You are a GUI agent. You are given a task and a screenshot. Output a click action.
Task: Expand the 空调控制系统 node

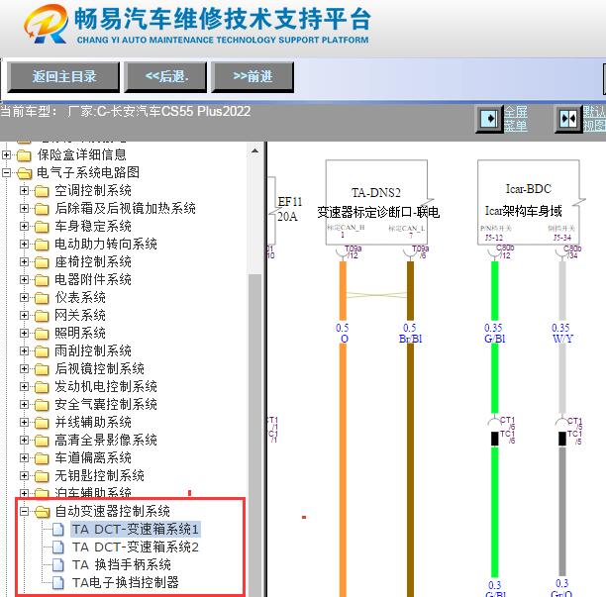(24, 190)
